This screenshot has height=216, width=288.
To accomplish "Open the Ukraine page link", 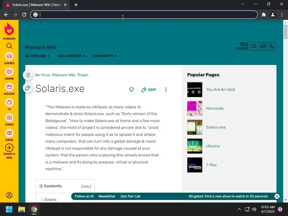I will 213,146.
